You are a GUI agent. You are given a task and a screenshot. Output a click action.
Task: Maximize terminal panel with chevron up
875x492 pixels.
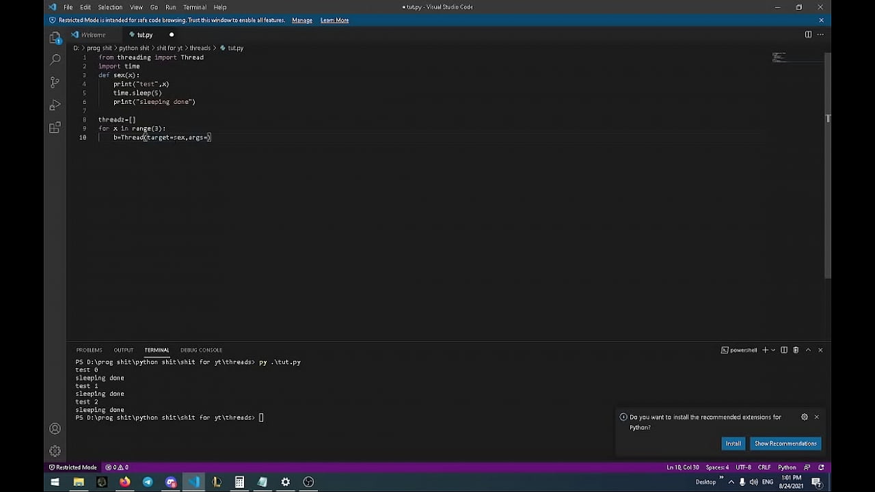(808, 350)
